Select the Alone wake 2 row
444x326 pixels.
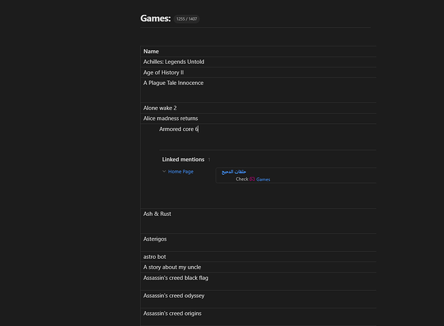coord(258,108)
